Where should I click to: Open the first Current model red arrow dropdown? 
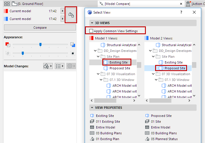(x=62, y=11)
